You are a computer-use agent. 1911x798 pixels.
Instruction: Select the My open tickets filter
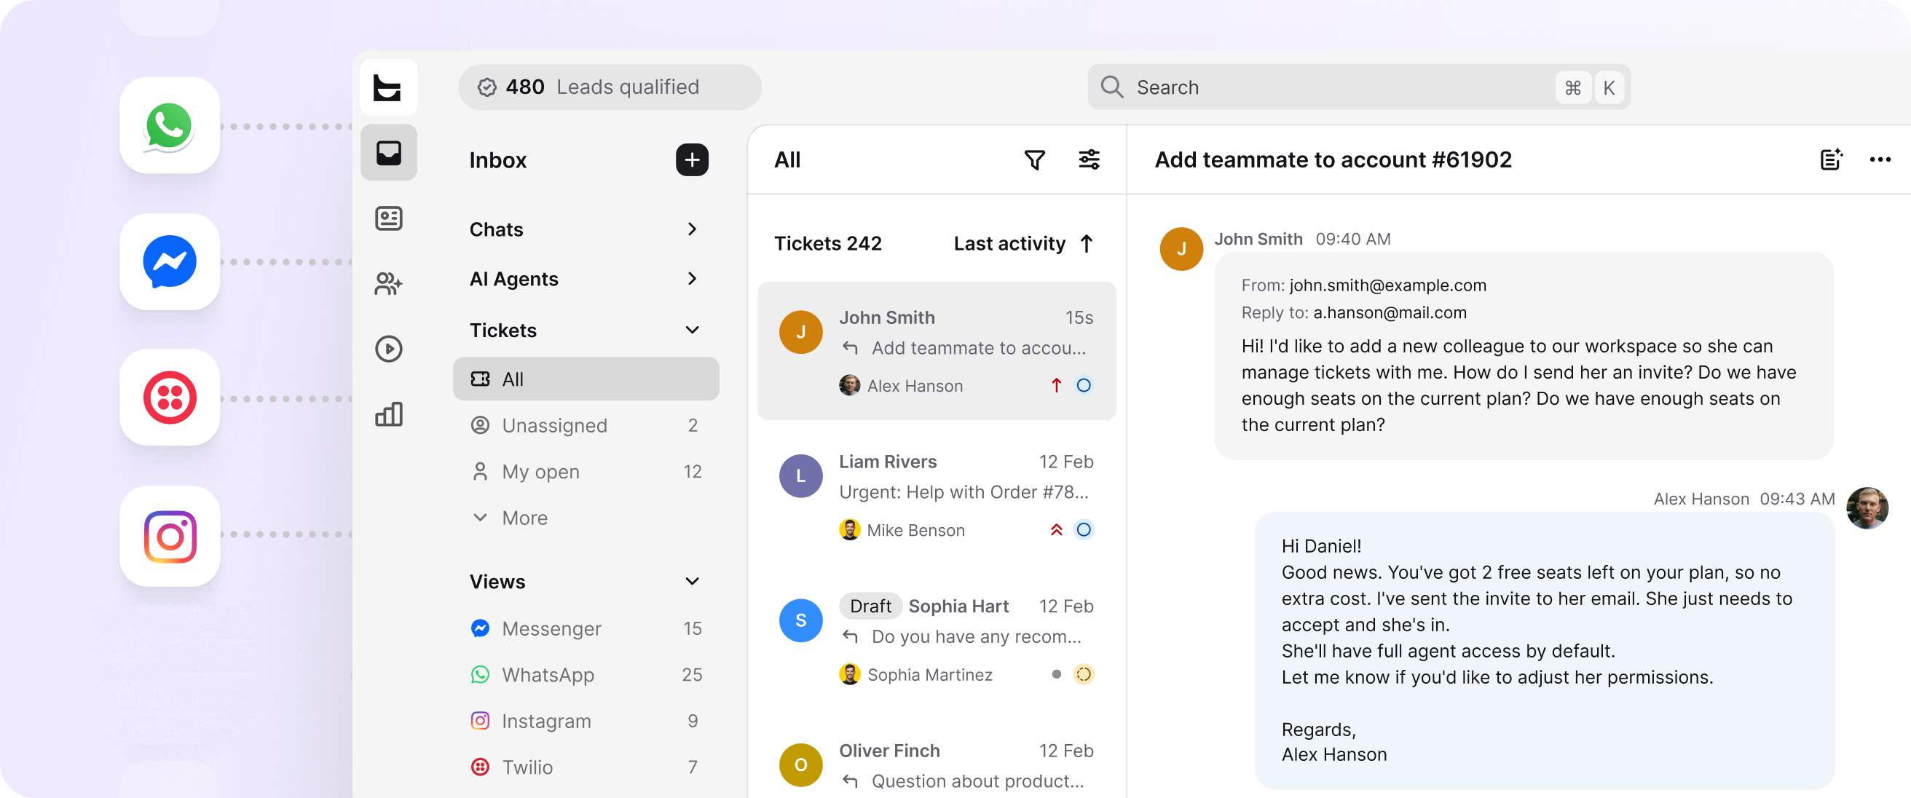[x=586, y=472]
